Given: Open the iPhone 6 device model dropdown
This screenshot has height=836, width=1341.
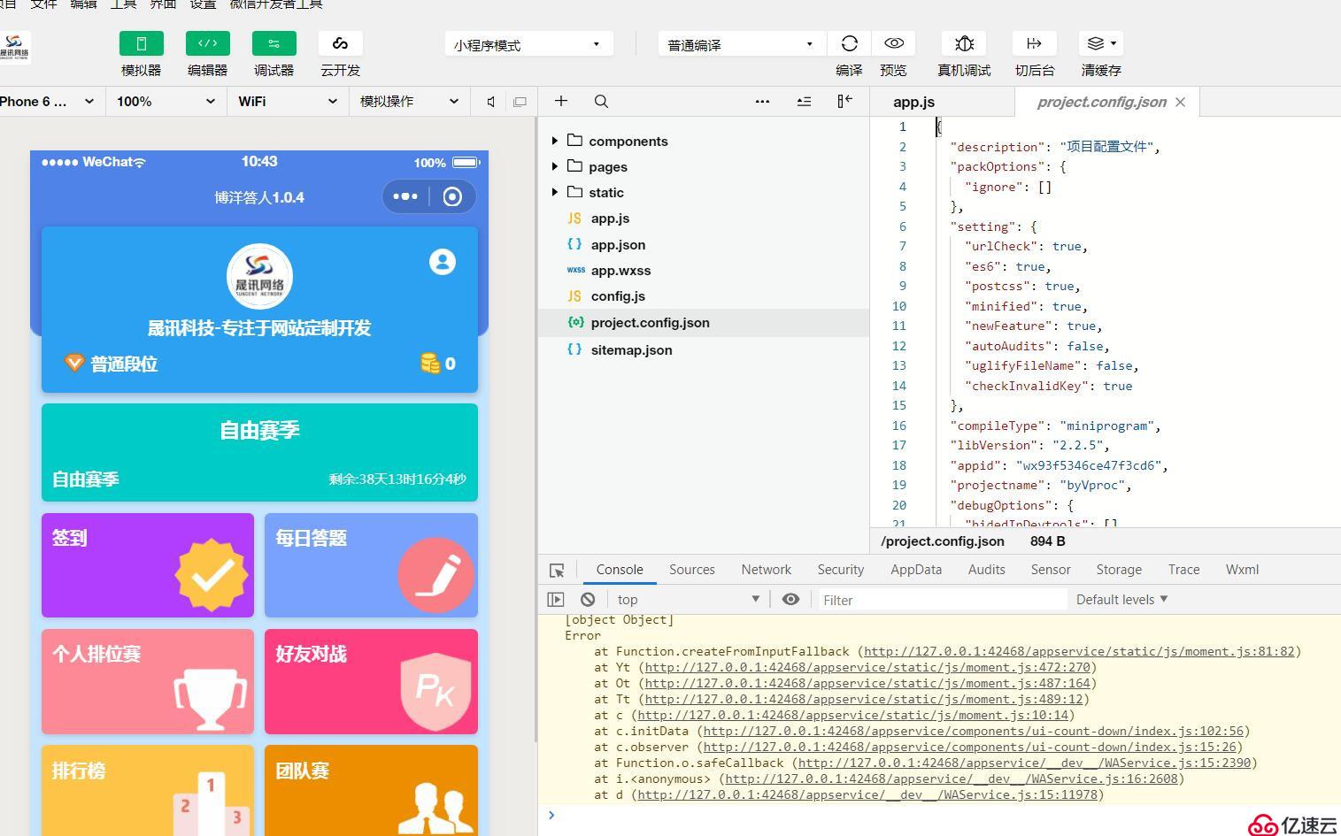Looking at the screenshot, I should tap(49, 101).
